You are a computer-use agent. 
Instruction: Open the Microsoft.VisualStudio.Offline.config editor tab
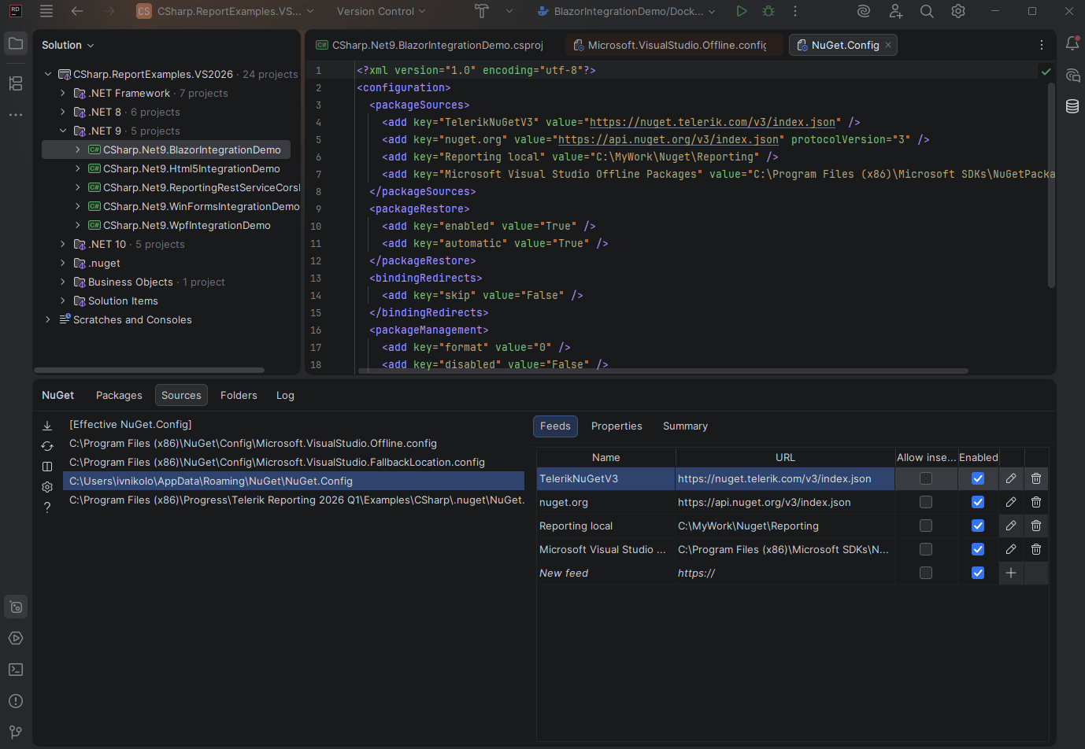coord(673,45)
